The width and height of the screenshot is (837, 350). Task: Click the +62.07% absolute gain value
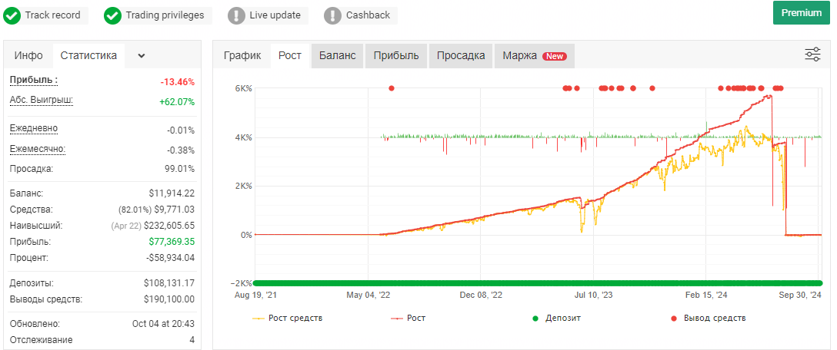click(177, 102)
